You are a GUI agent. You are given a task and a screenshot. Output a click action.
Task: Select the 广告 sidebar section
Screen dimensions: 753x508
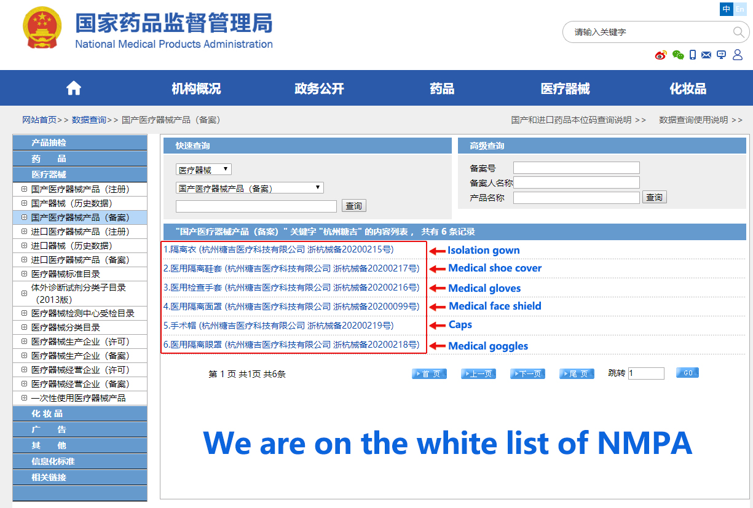click(x=80, y=429)
